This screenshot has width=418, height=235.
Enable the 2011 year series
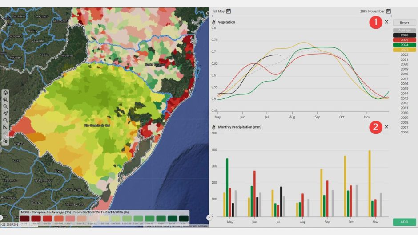(404, 108)
